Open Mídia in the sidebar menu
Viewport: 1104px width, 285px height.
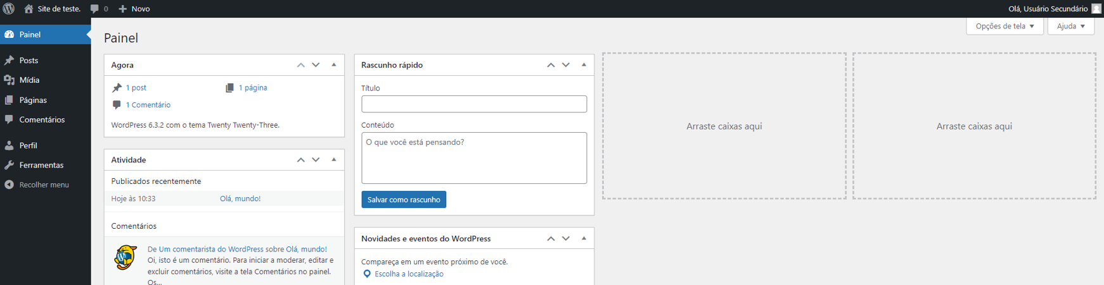click(46, 80)
